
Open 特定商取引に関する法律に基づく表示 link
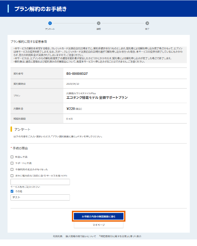point(120,236)
